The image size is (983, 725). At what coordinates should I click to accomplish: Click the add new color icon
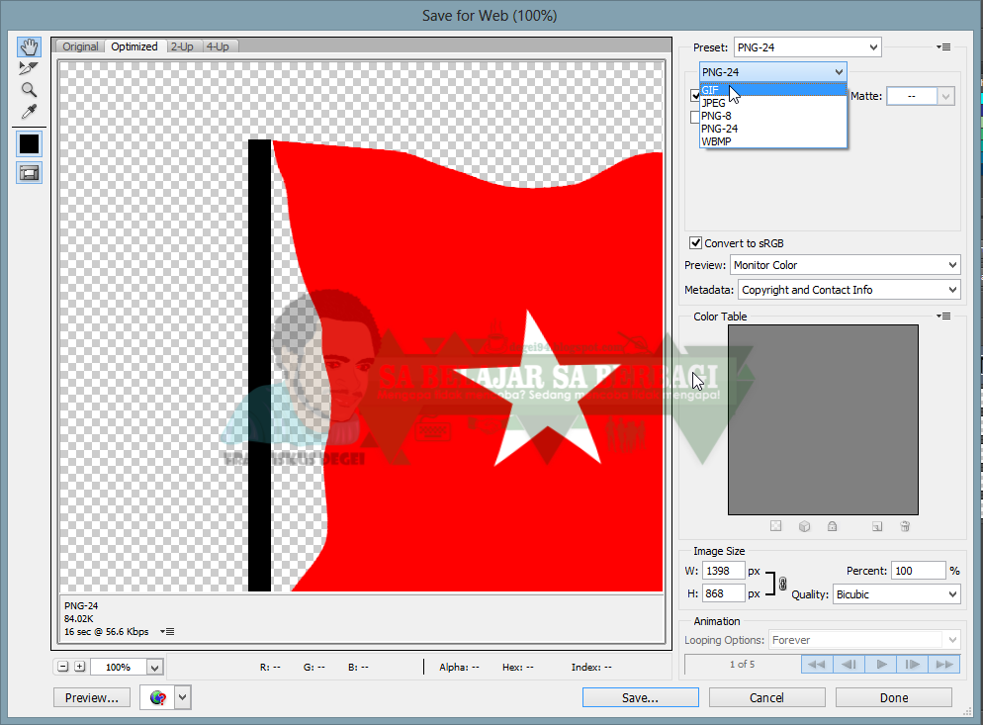point(877,526)
